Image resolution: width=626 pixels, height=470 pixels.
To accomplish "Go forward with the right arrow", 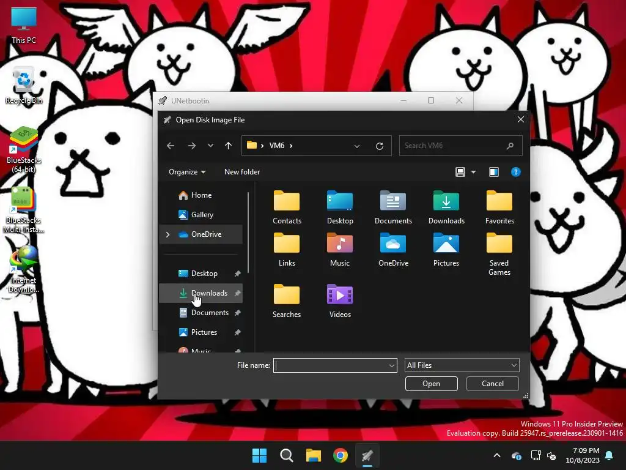I will click(191, 146).
